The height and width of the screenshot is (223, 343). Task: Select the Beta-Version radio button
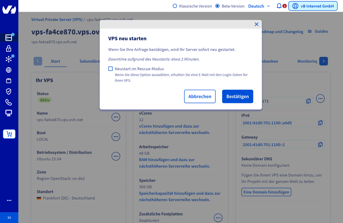pyautogui.click(x=217, y=6)
